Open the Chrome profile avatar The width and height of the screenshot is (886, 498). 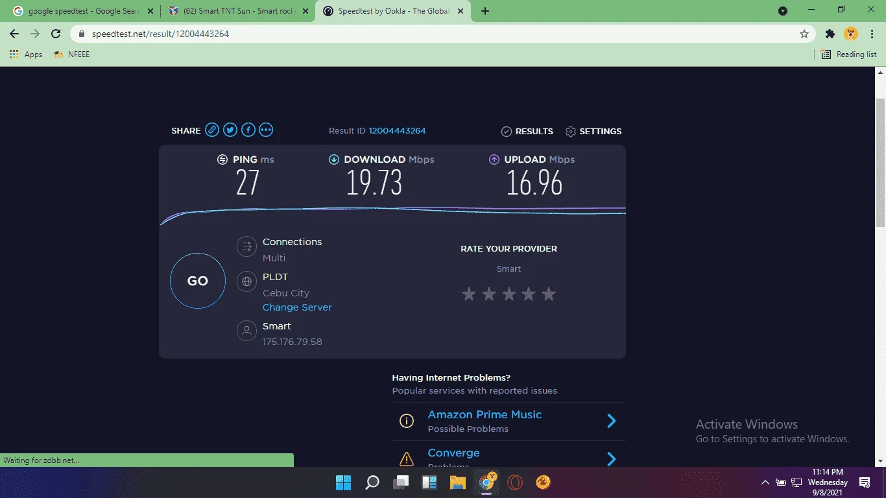point(851,34)
